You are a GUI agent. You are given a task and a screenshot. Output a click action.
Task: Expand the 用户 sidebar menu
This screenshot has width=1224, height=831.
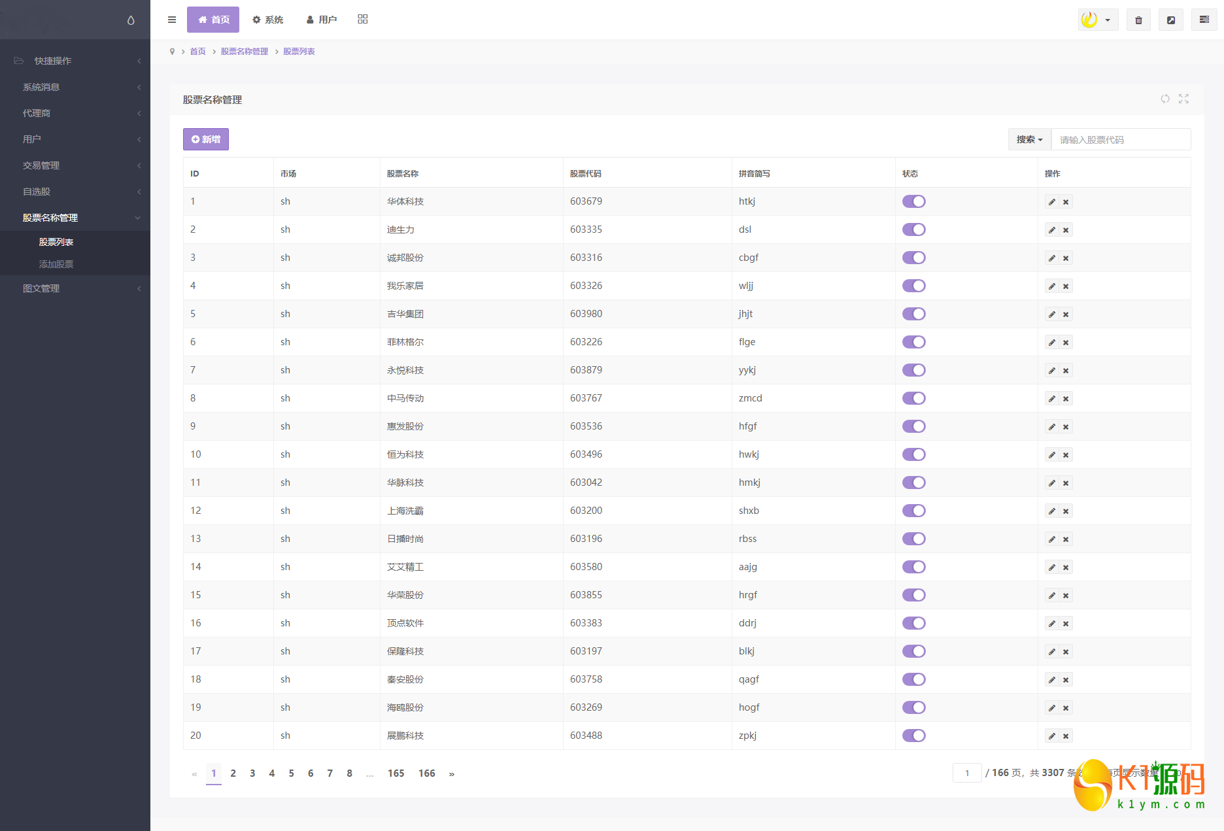(x=75, y=139)
